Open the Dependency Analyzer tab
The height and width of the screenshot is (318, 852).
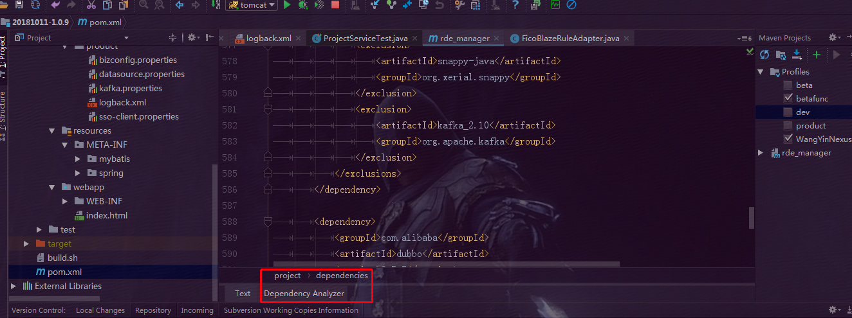[x=304, y=294]
